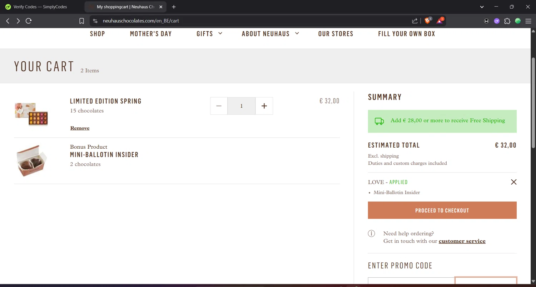536x287 pixels.
Task: Open Limited Edition Spring product title
Action: (106, 101)
